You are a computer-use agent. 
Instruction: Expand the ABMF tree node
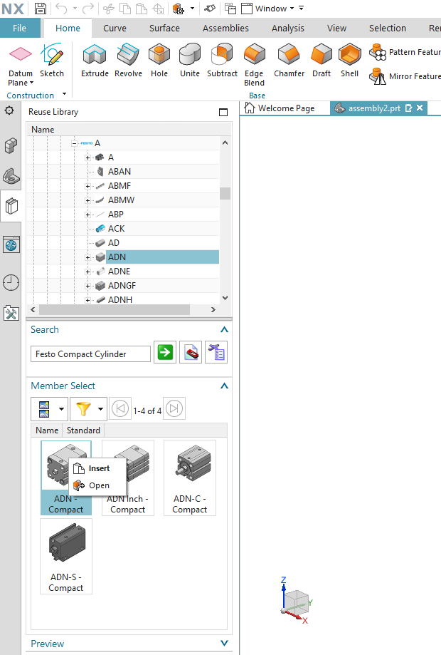click(x=87, y=186)
